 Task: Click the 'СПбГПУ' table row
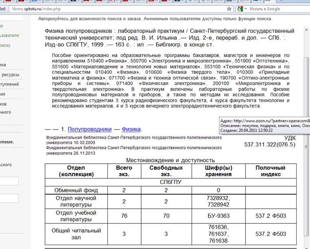[x=171, y=182]
